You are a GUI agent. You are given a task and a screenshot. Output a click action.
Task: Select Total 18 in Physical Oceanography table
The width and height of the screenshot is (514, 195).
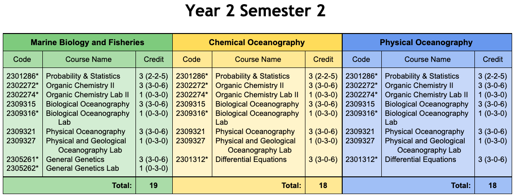tap(493, 186)
